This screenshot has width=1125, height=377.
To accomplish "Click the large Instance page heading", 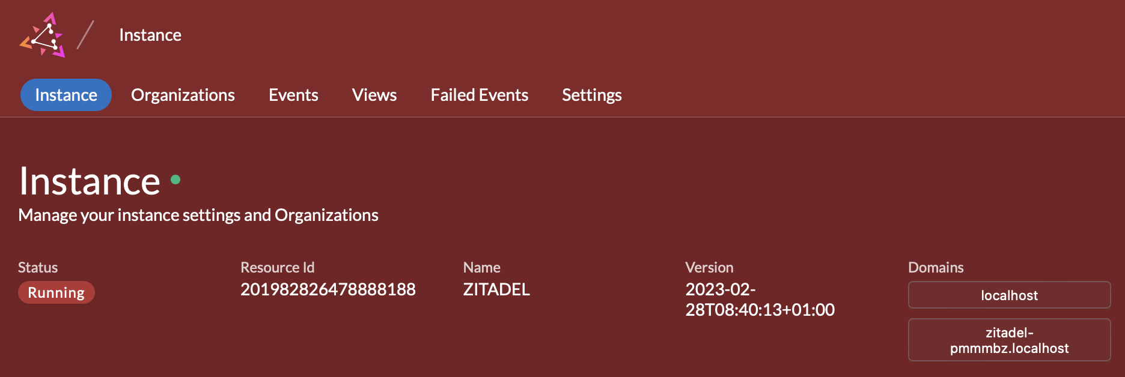I will (x=90, y=181).
